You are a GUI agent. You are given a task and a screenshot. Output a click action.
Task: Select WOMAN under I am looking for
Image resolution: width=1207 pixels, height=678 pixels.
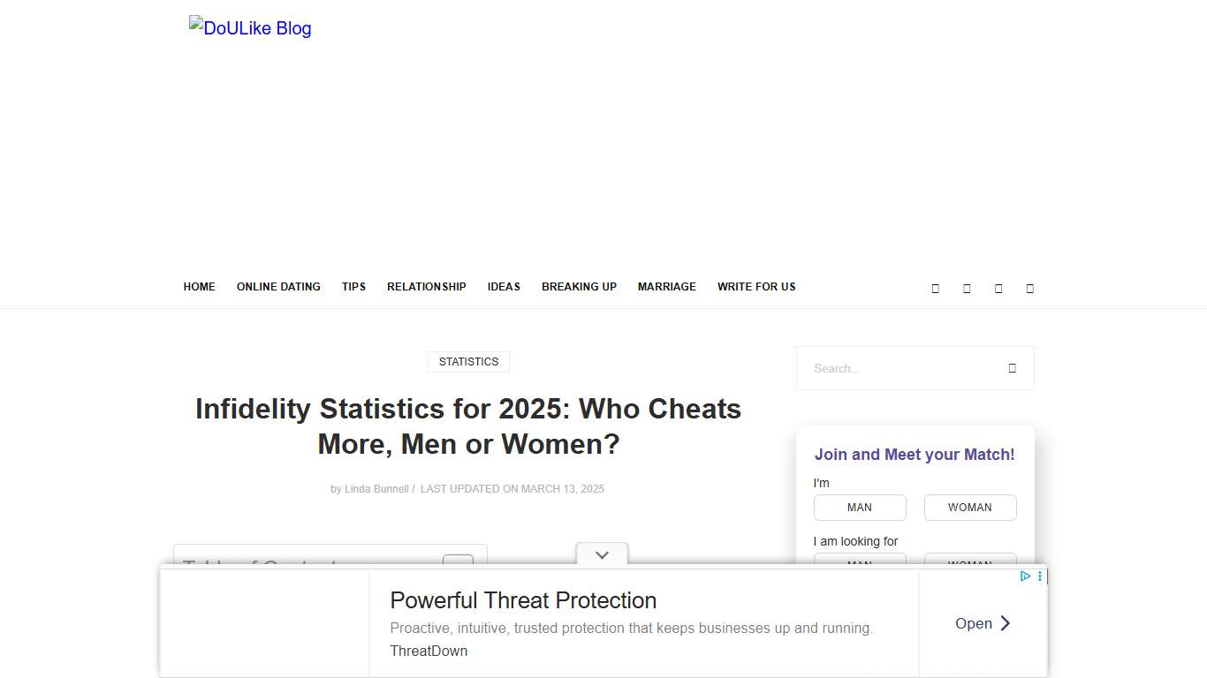(970, 565)
